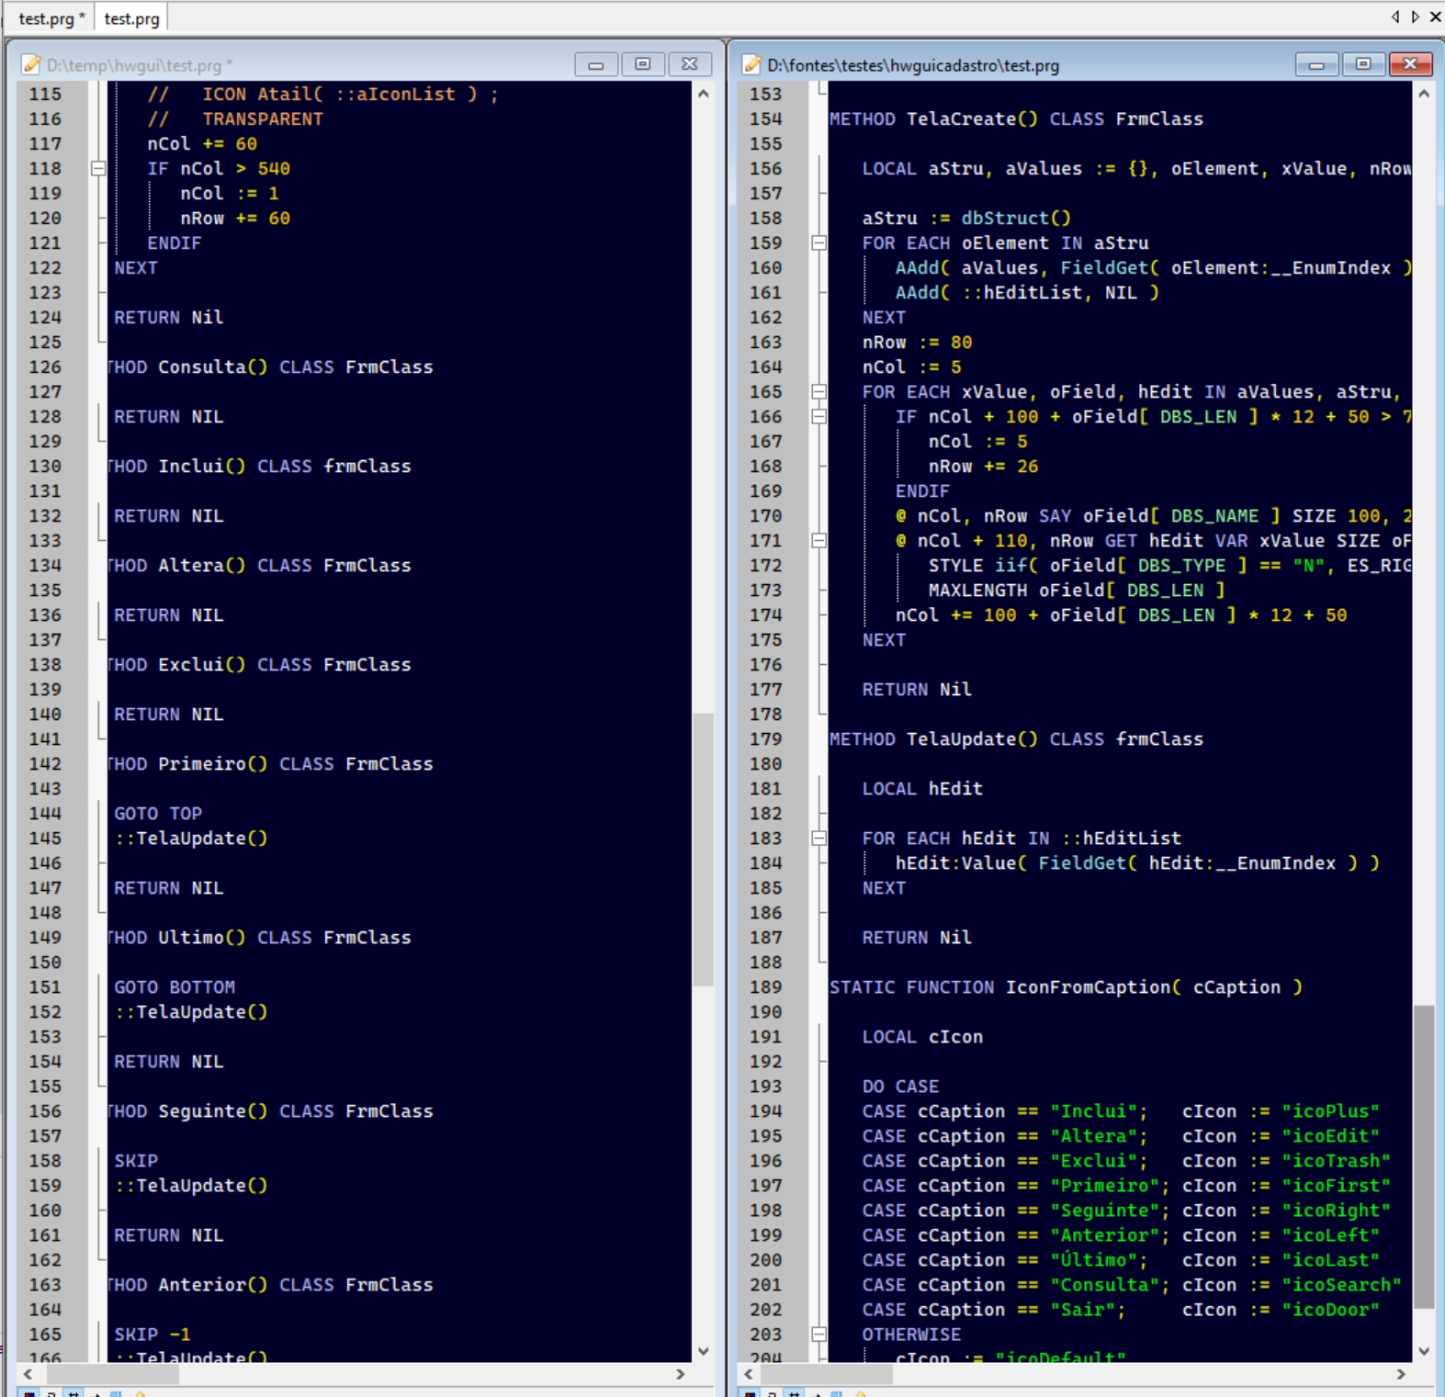Viewport: 1445px width, 1397px height.
Task: Click right arrow of left pane horizontal scrollbar
Action: pyautogui.click(x=681, y=1374)
